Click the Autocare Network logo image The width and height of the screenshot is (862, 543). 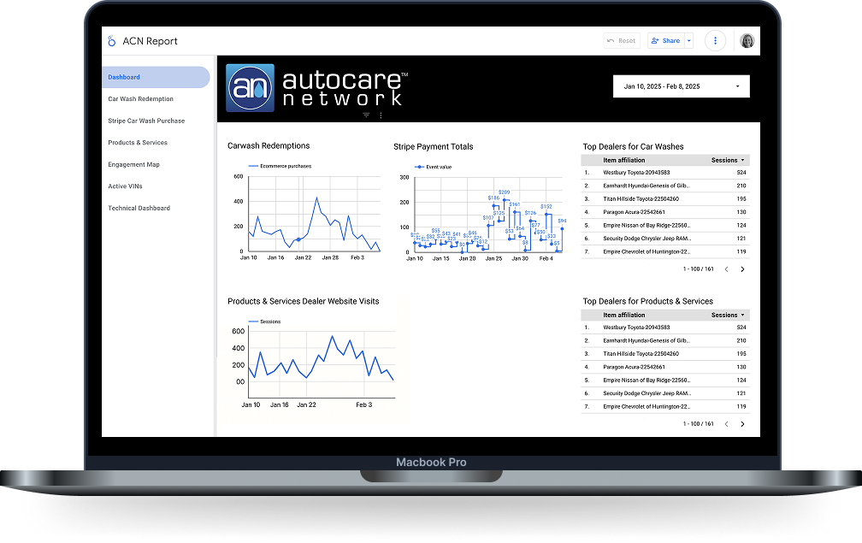(250, 87)
